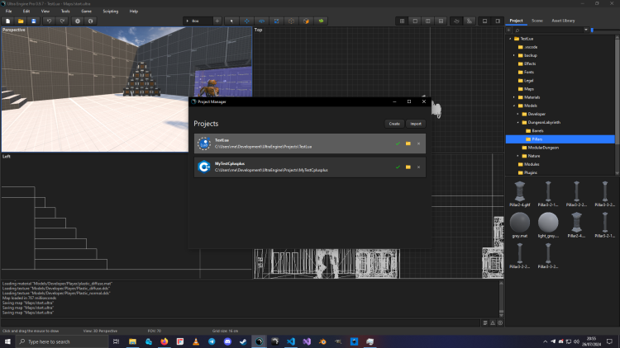Click the plus button beside the Box selector
This screenshot has height=348, width=620.
point(217,21)
